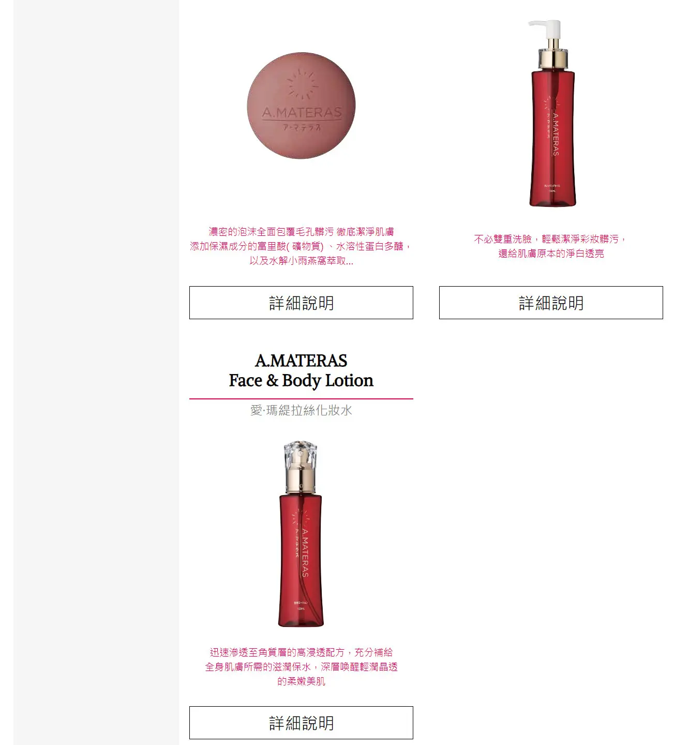Click the A.MATERAS text embossed on soap
The width and height of the screenshot is (689, 745).
(x=302, y=112)
